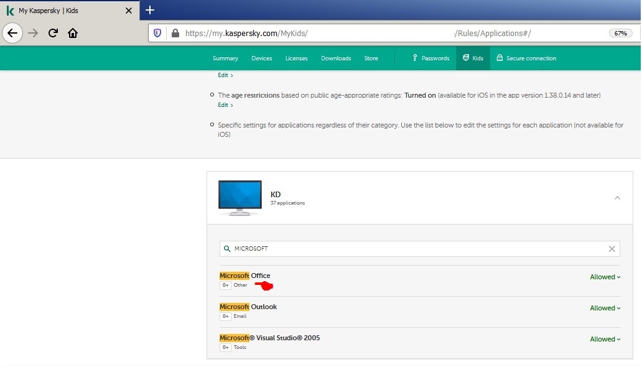Click the Tools category label
The height and width of the screenshot is (367, 642).
click(x=240, y=347)
